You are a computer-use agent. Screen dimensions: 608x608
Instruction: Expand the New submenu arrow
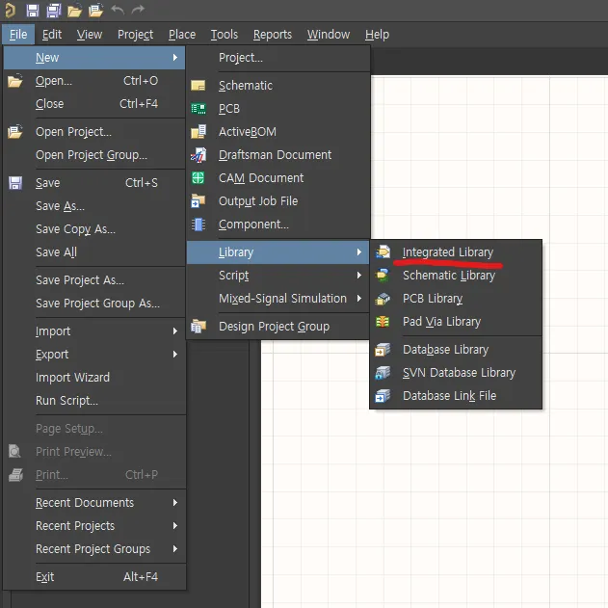click(x=175, y=58)
